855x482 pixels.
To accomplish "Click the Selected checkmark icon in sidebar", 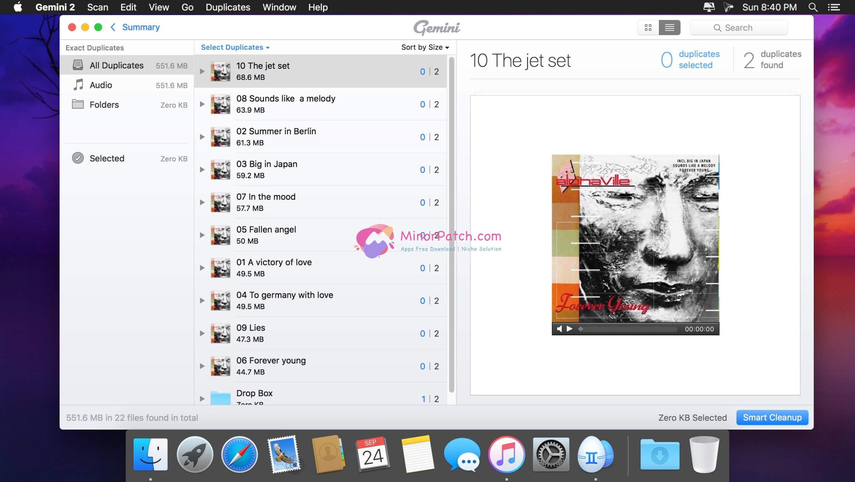I will 78,158.
